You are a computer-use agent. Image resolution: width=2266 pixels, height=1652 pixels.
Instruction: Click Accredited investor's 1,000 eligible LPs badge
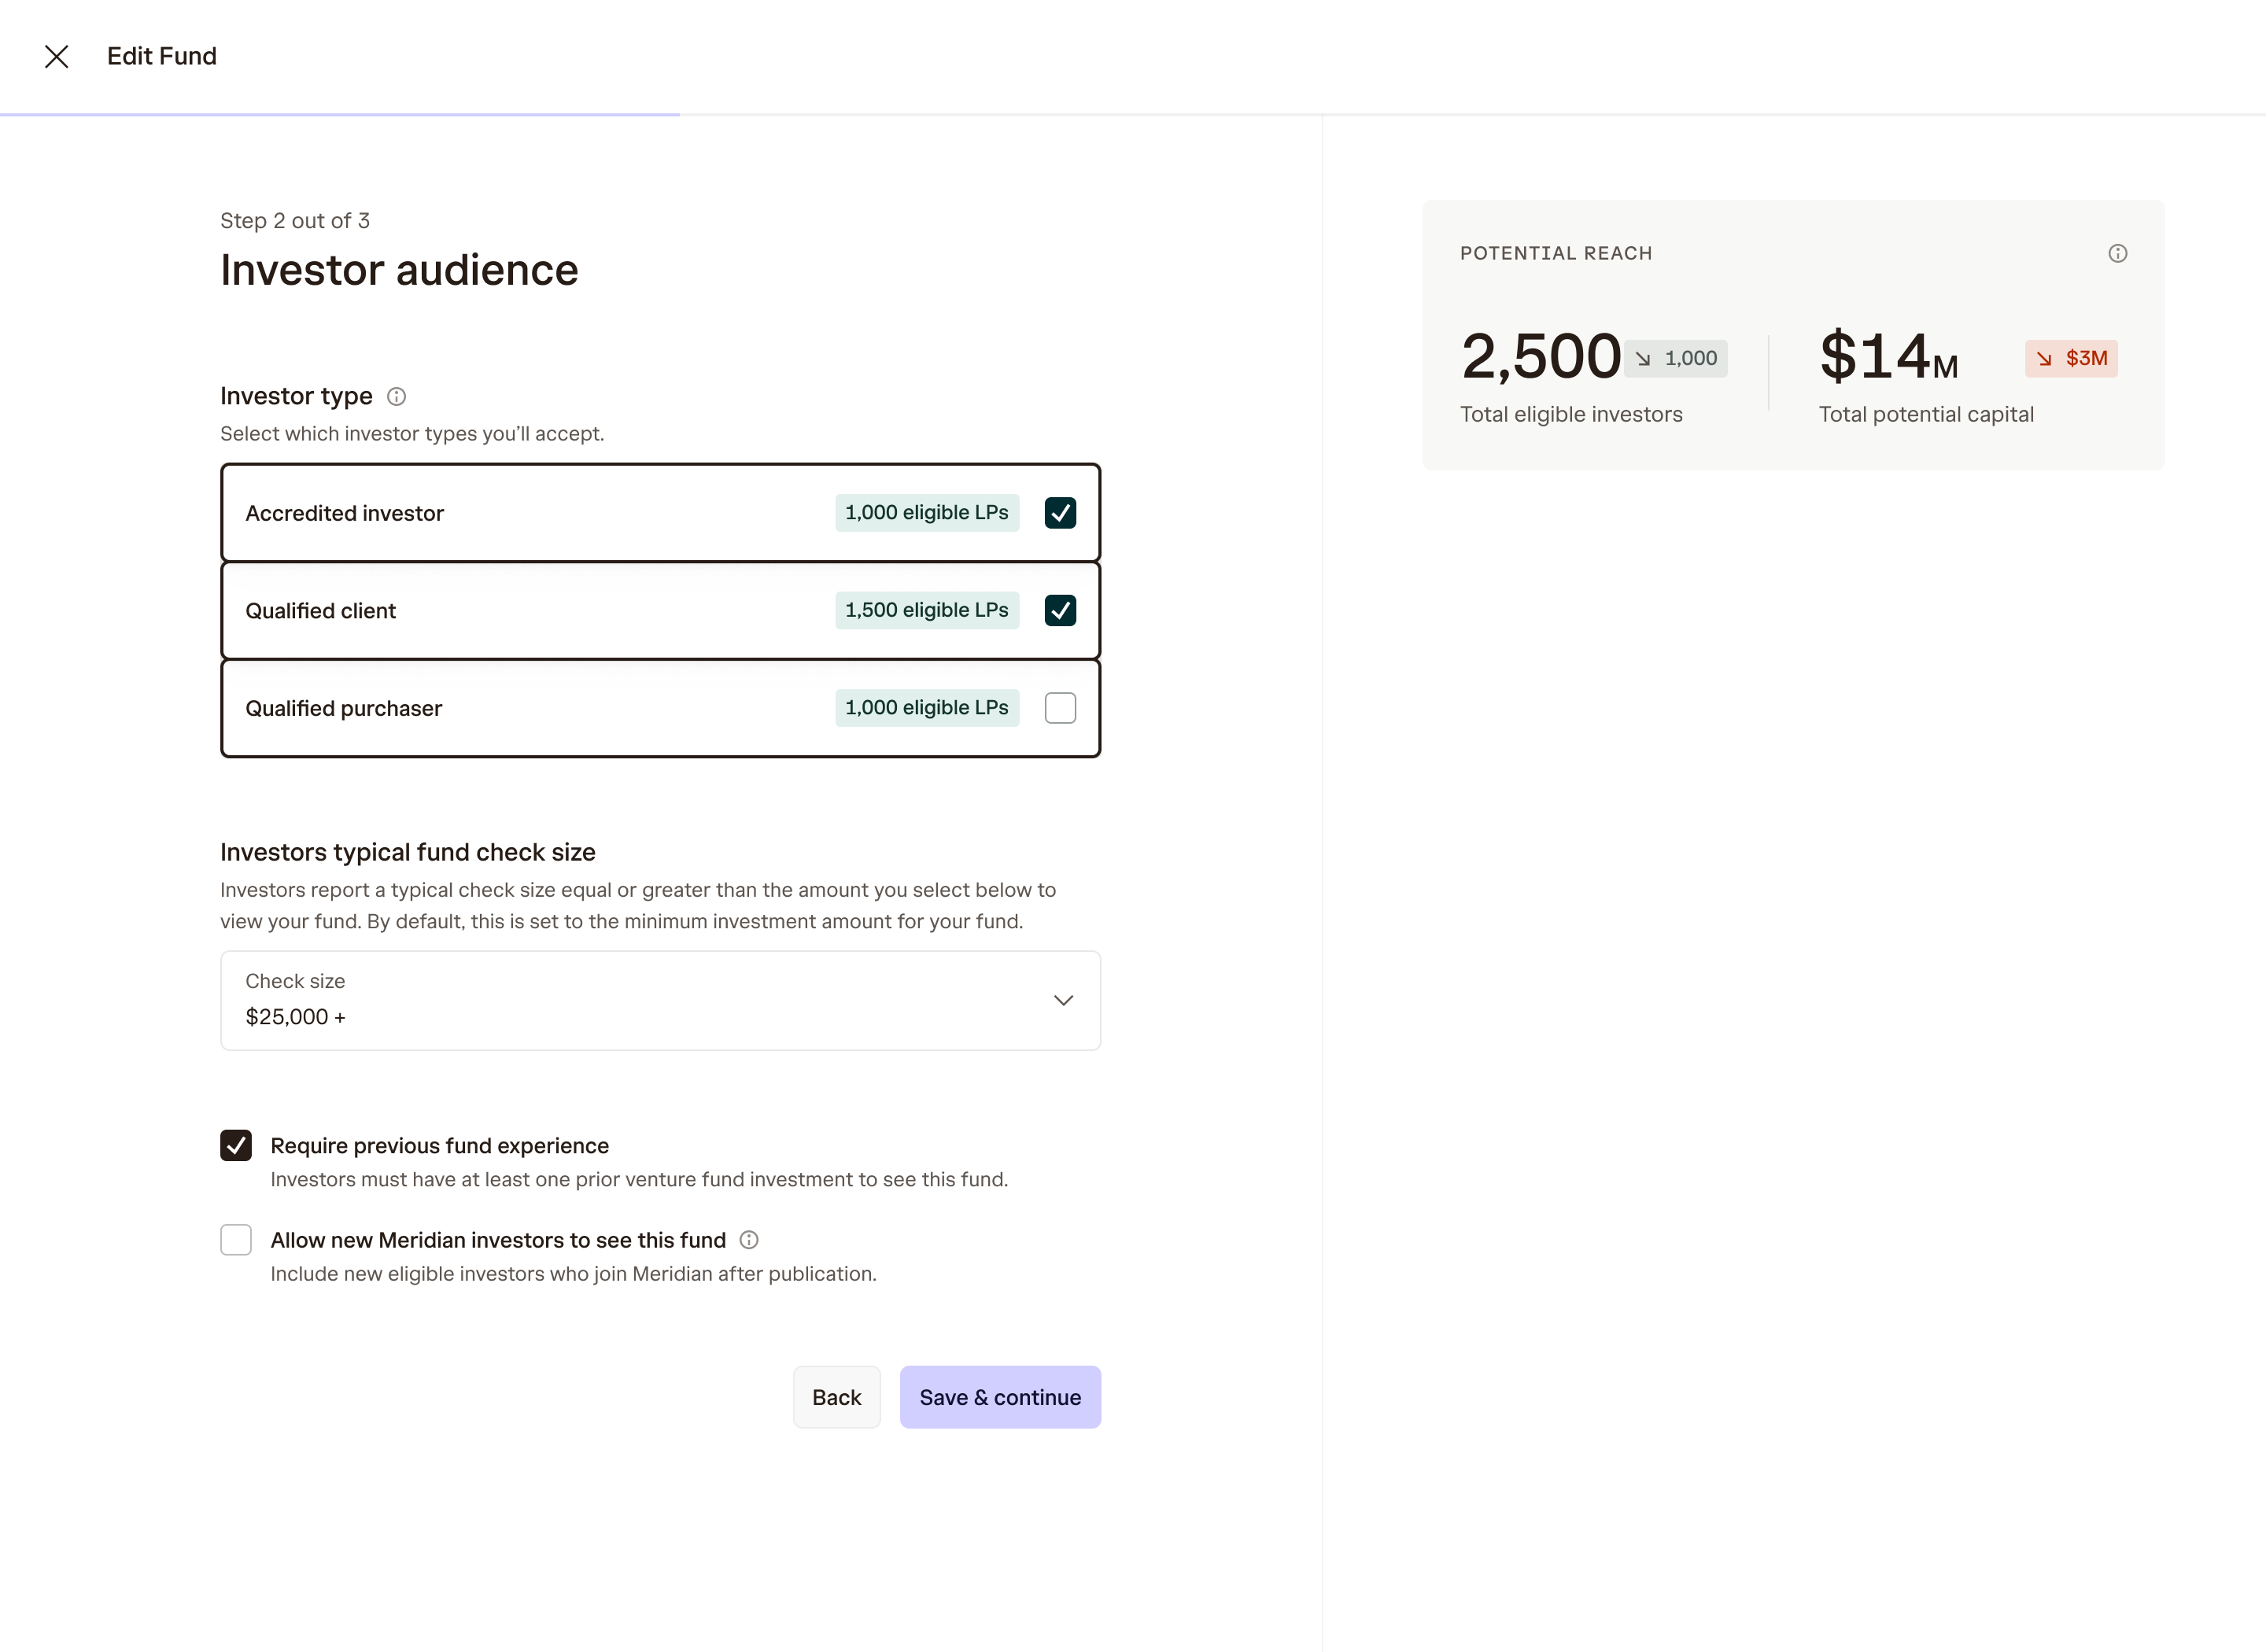click(926, 513)
